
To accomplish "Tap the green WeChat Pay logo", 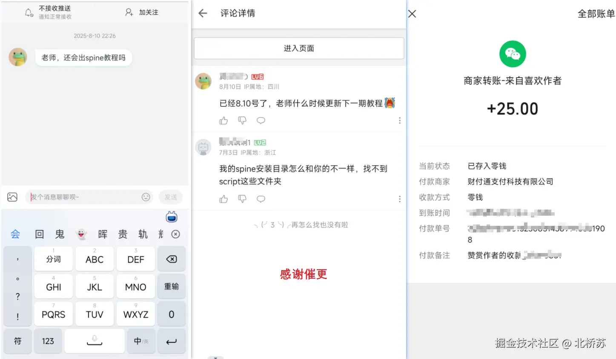I will pos(513,54).
